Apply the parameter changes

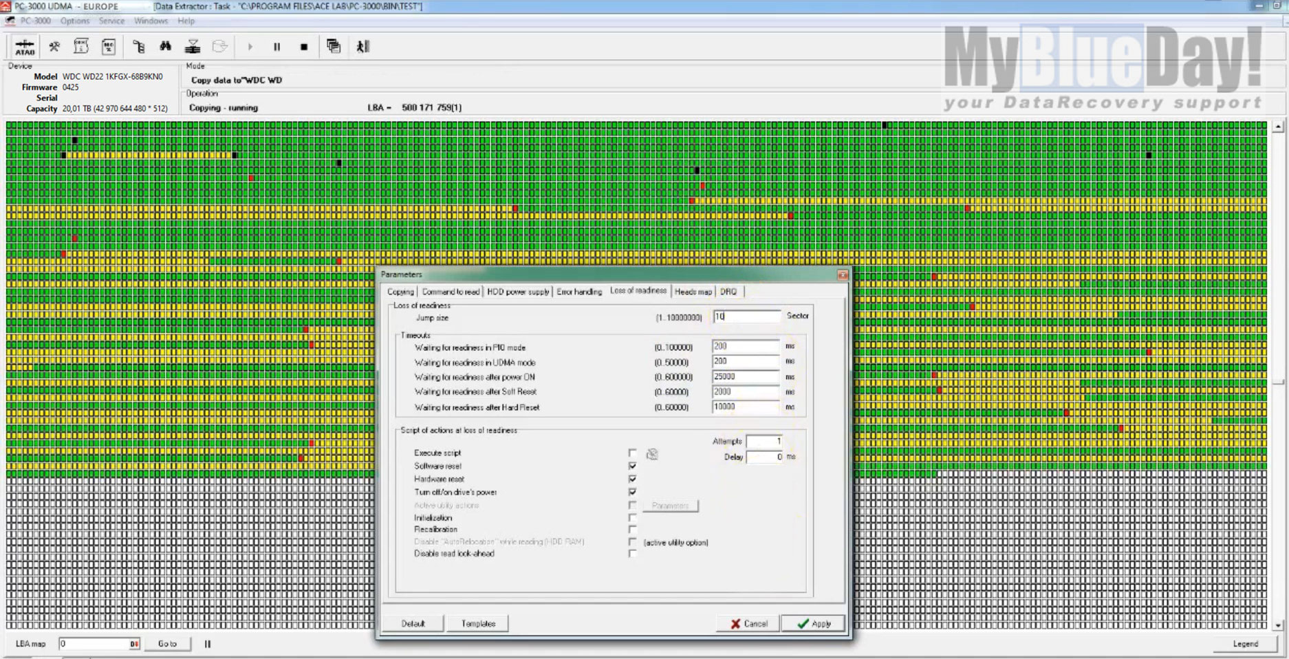[x=813, y=624]
